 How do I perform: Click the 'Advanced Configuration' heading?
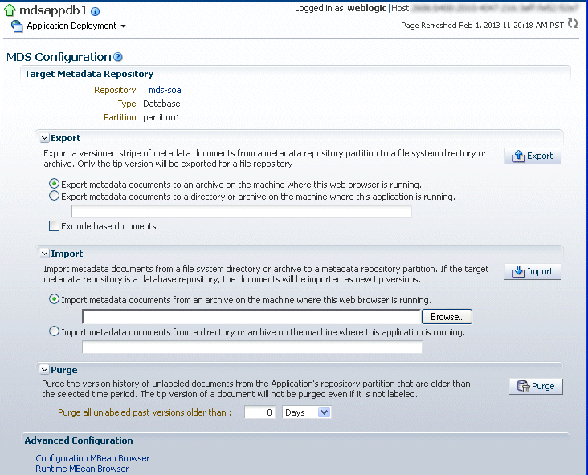pos(79,440)
